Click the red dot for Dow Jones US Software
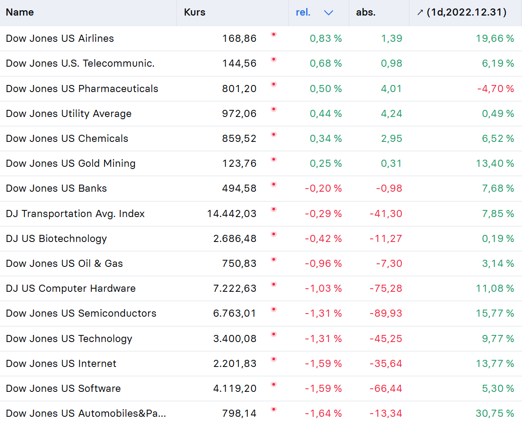The image size is (522, 423). coord(274,384)
